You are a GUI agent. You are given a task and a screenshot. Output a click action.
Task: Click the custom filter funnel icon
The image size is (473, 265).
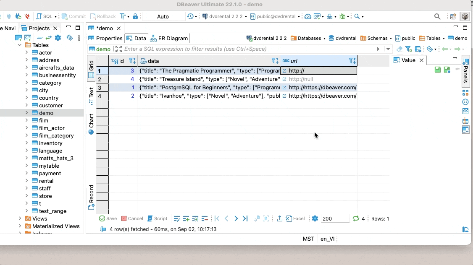click(x=408, y=49)
